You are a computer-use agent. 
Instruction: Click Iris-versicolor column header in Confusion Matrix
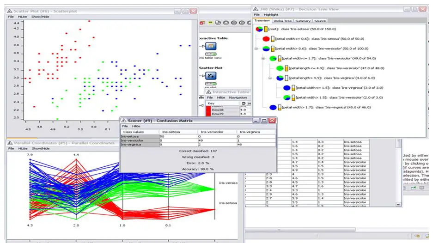pyautogui.click(x=217, y=132)
